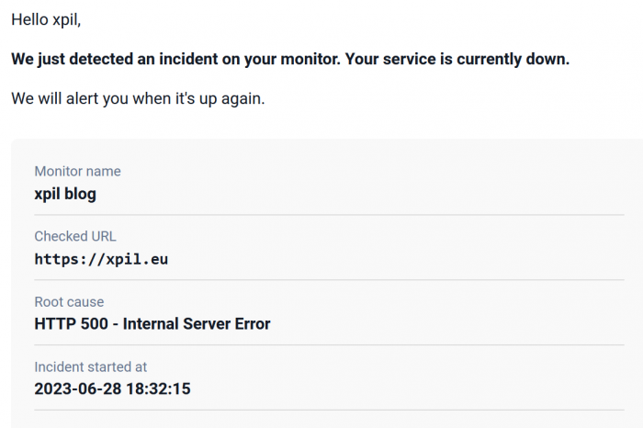This screenshot has width=643, height=428.
Task: Click "HTTP 500 - Internal Server Error" text
Action: click(x=152, y=323)
